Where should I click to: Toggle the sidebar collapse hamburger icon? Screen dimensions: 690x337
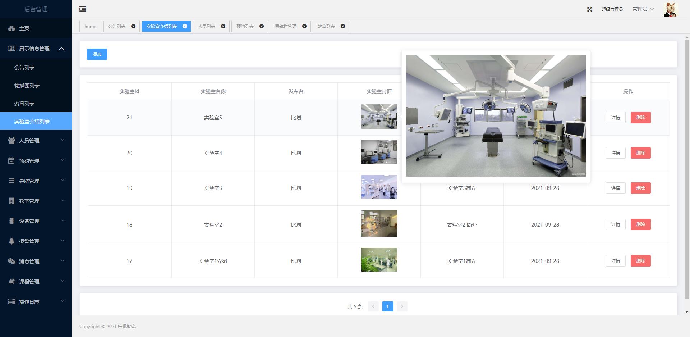83,9
